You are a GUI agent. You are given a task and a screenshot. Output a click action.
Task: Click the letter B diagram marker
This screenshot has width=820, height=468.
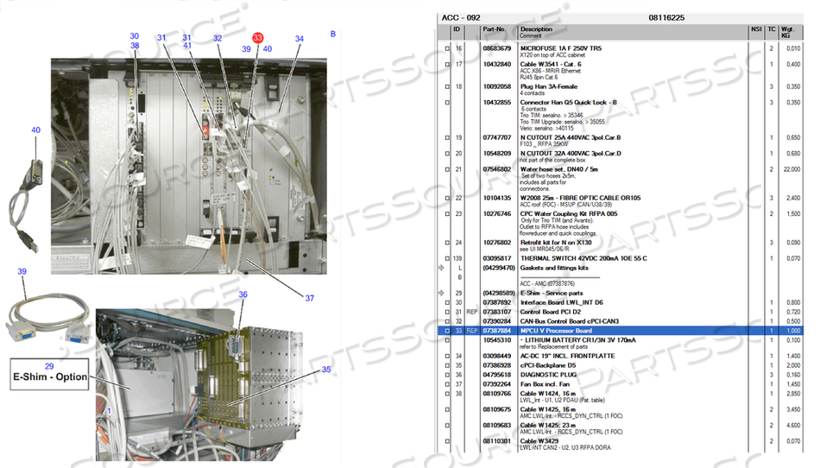(x=333, y=34)
